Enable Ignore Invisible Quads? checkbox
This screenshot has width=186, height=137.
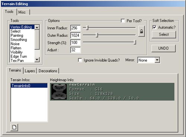click(80, 60)
